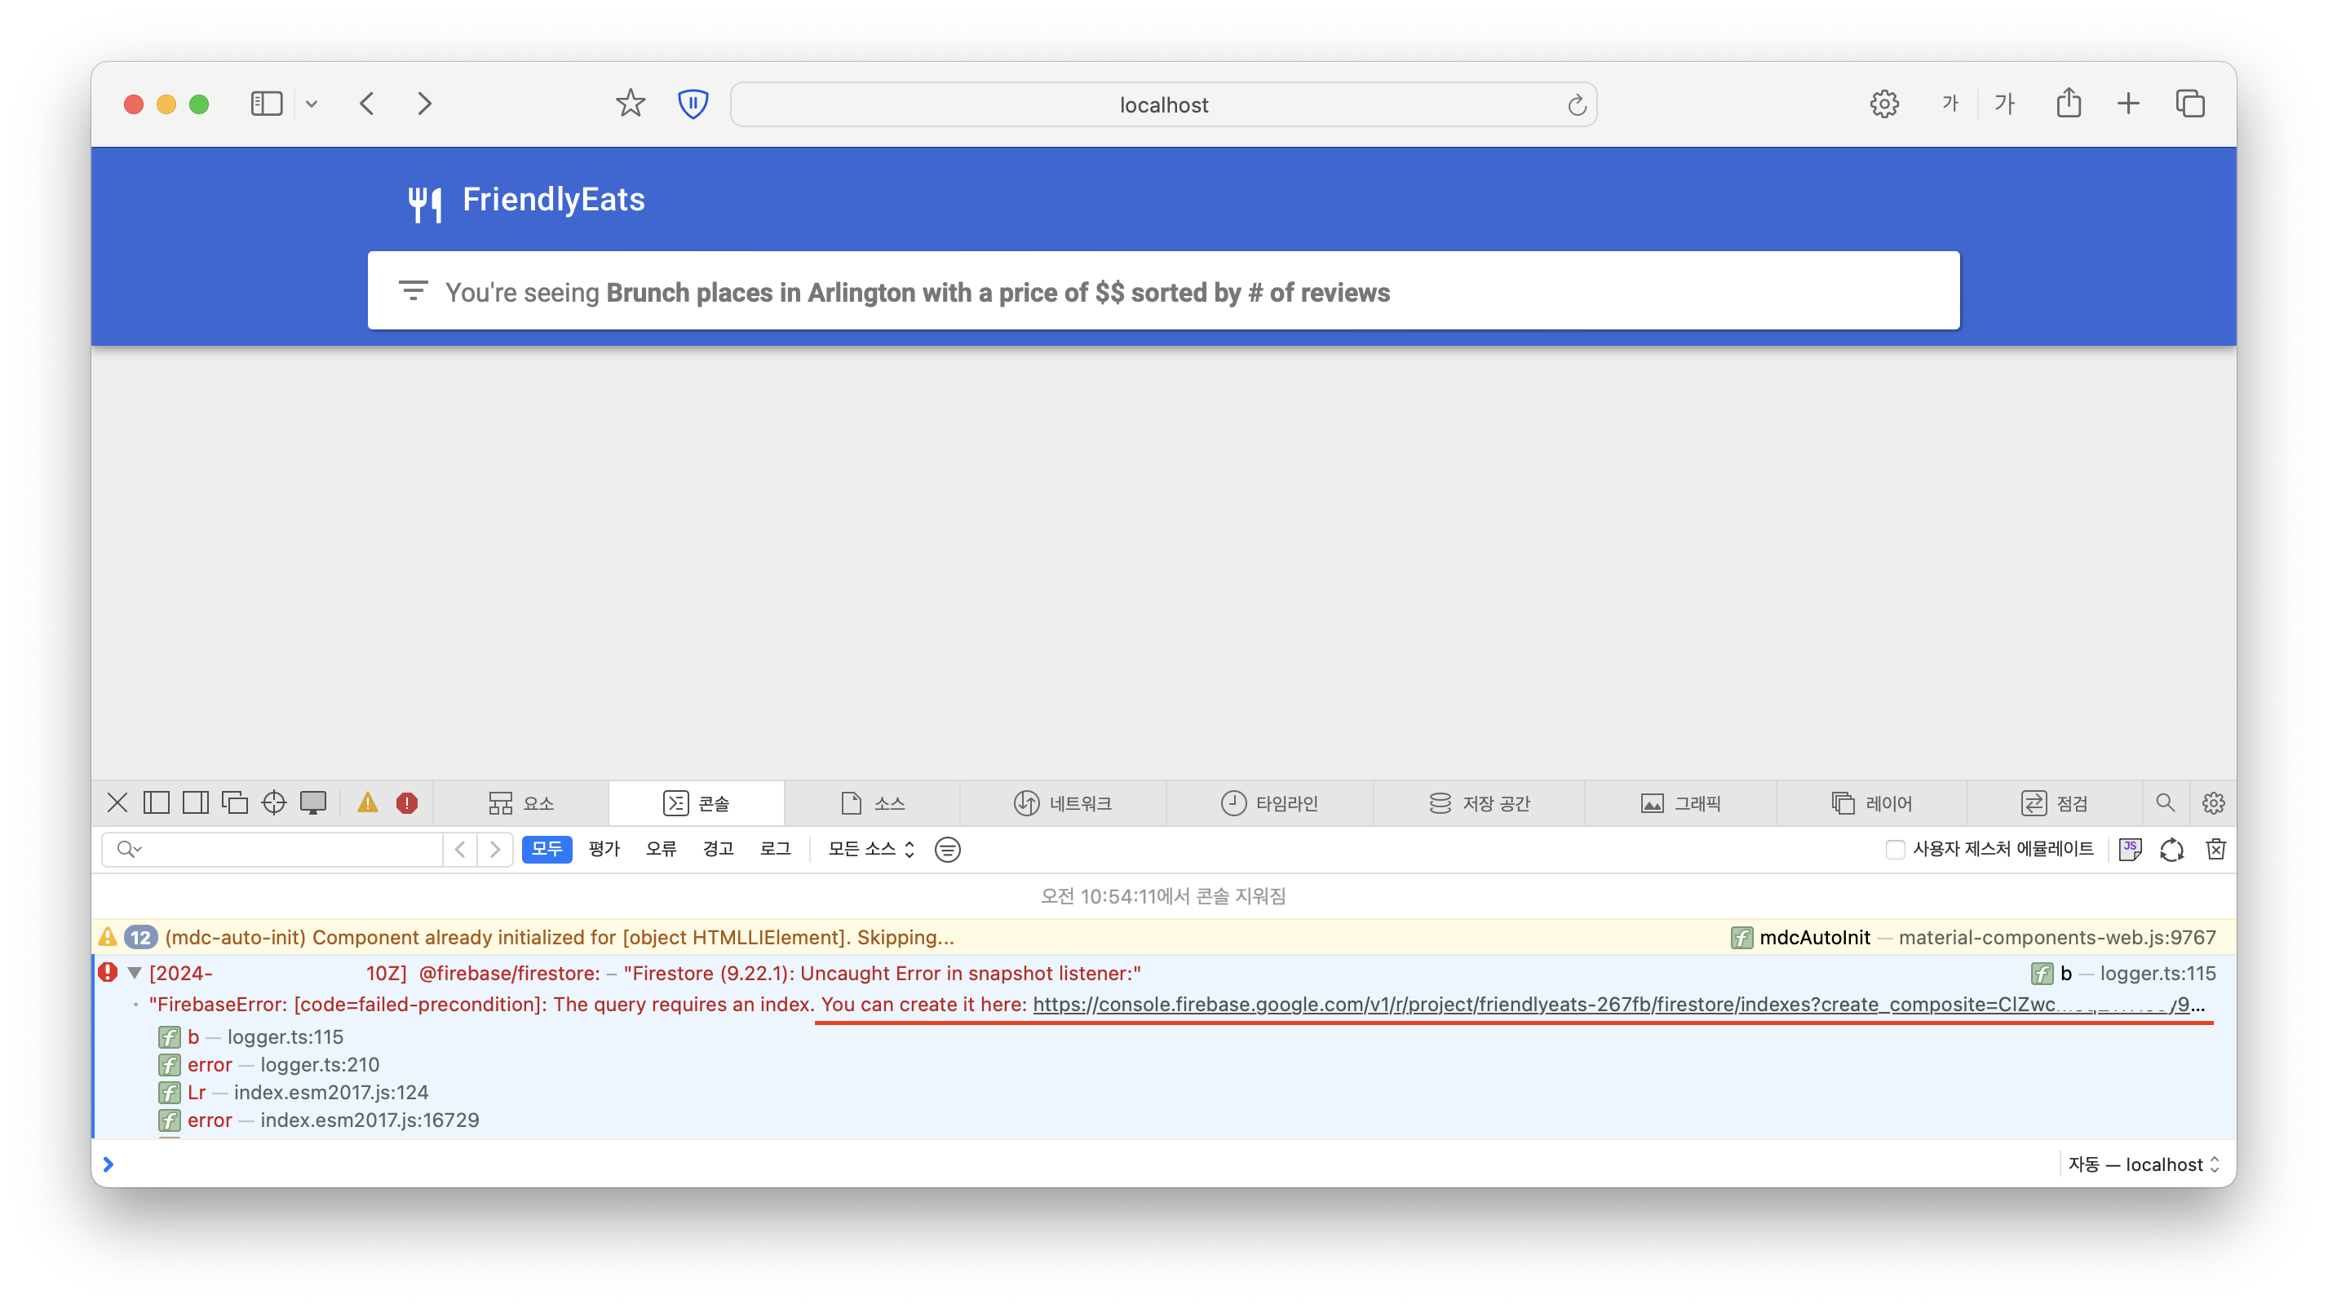This screenshot has width=2328, height=1308.
Task: Click the yellow warning indicator icon
Action: click(x=367, y=802)
